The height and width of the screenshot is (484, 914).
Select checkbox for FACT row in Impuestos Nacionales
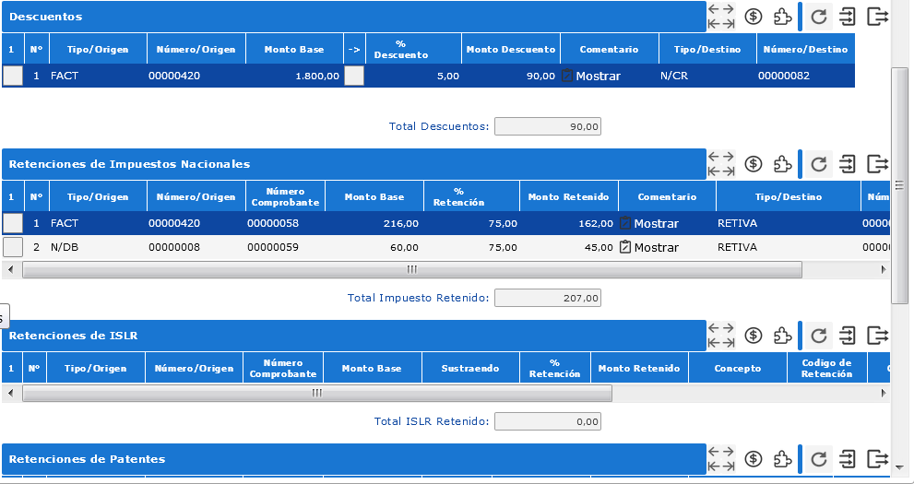[x=13, y=223]
